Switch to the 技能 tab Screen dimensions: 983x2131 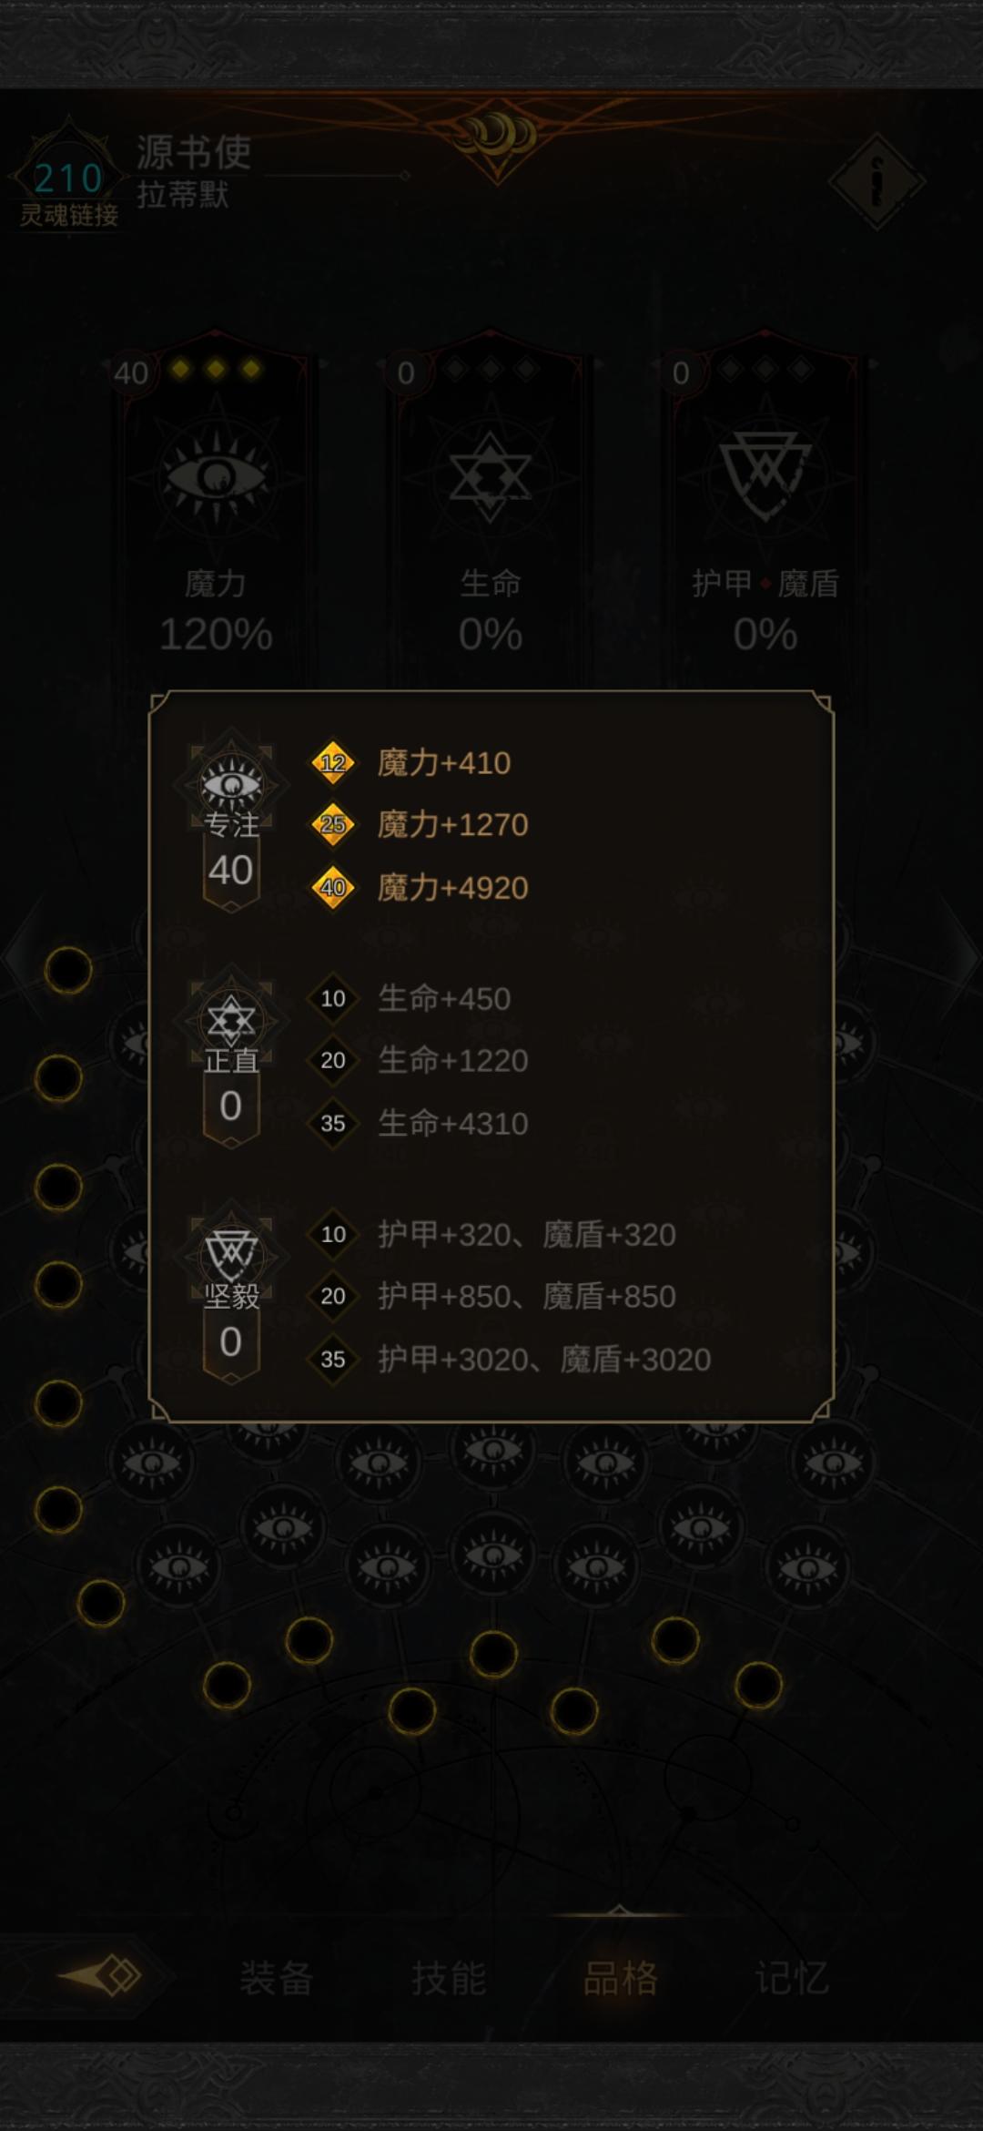click(x=448, y=1978)
